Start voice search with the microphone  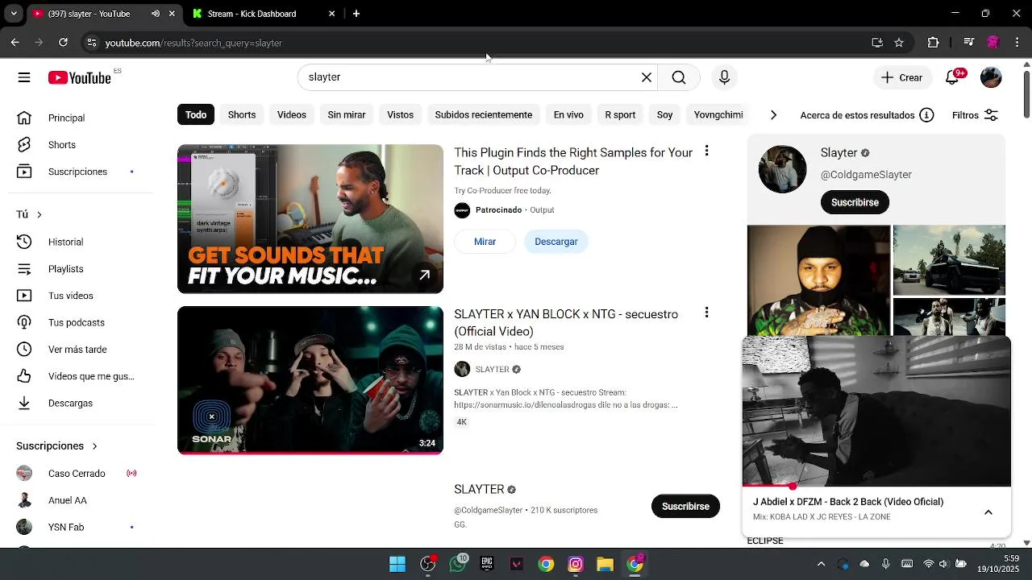click(724, 77)
